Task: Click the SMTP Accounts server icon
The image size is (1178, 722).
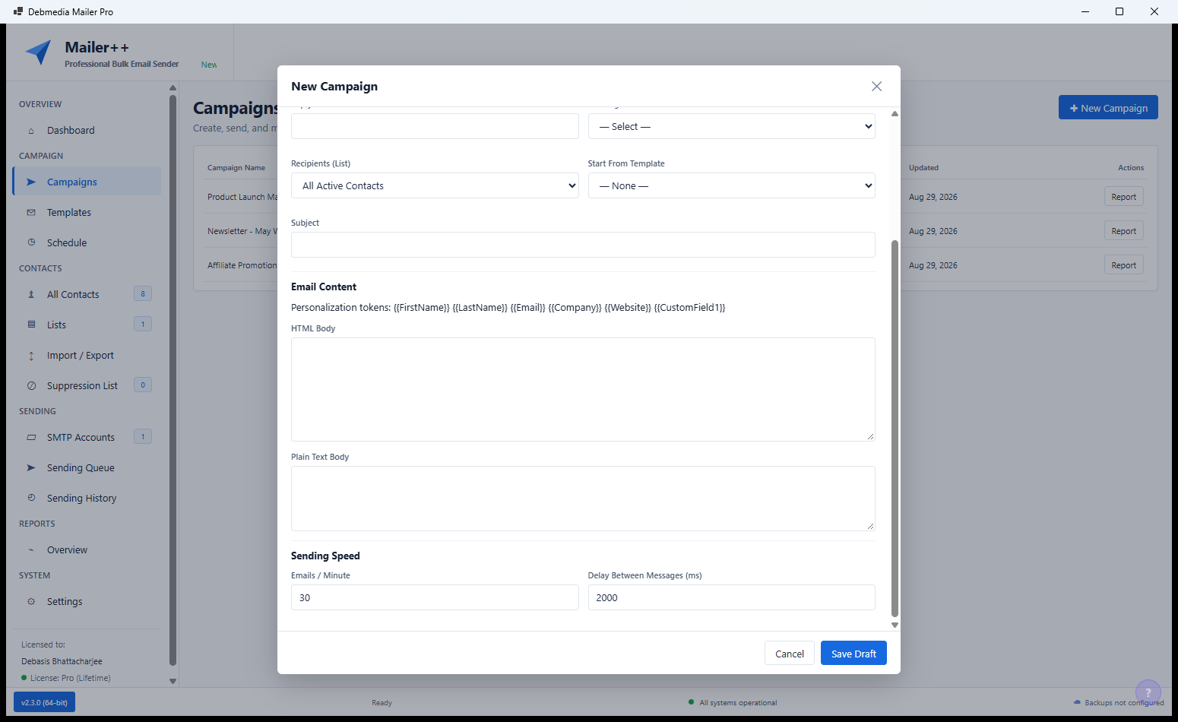Action: tap(31, 438)
